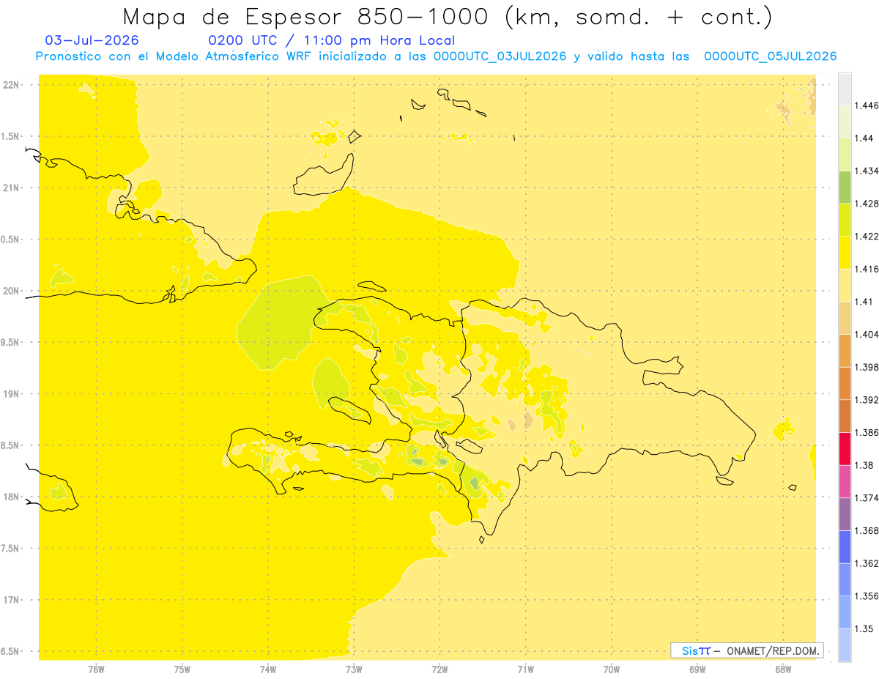
Task: Click the tan colorbar segment between 1.404 and 1.41
Action: pos(845,318)
